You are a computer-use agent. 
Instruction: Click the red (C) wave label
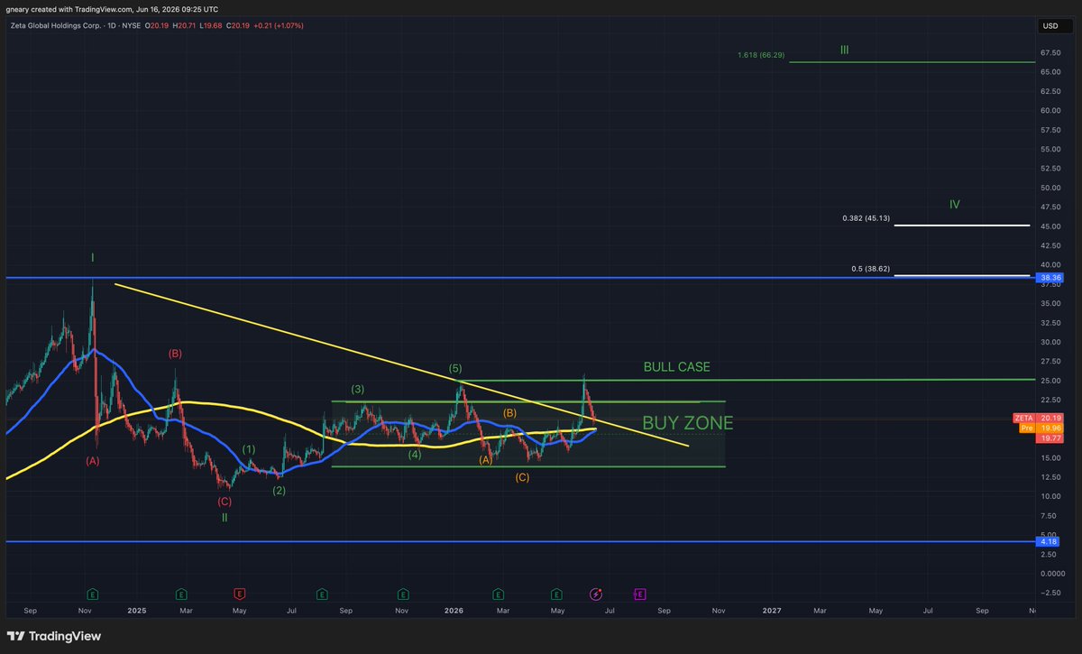coord(225,501)
